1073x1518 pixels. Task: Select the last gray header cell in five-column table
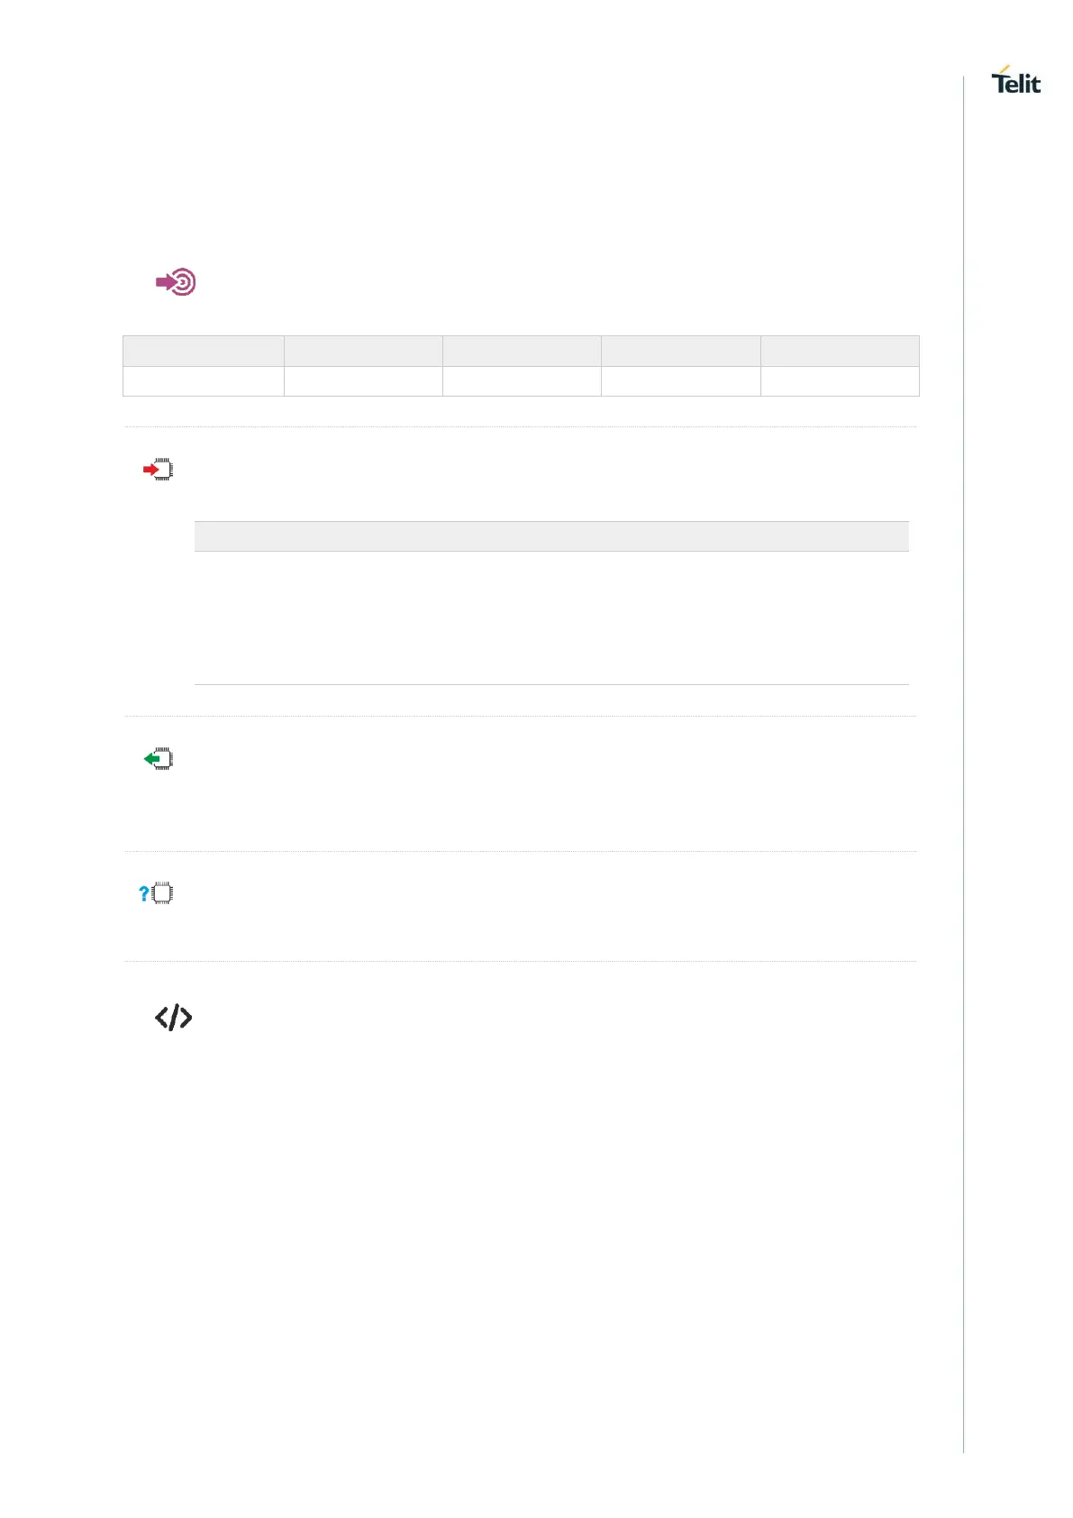point(840,351)
